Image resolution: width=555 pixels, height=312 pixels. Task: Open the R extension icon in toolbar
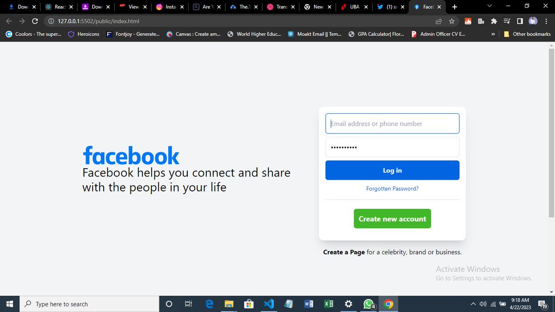pos(481,21)
